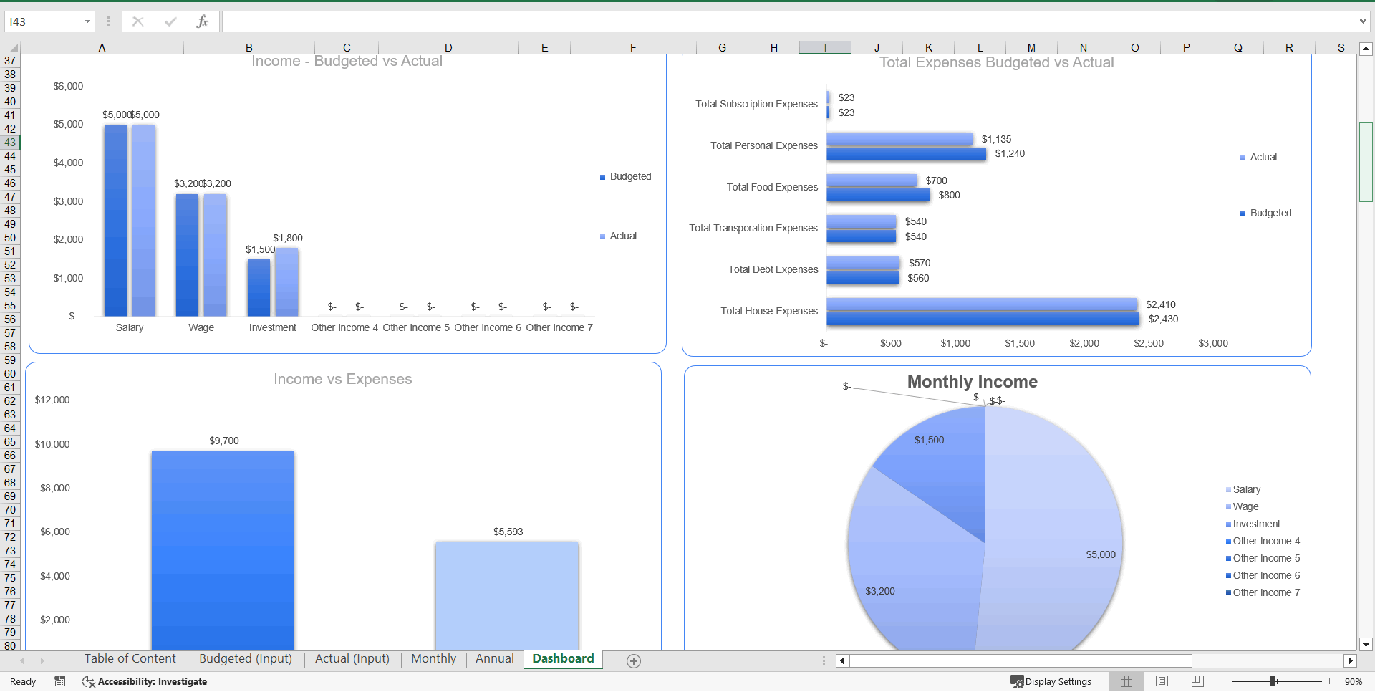This screenshot has height=692, width=1375.
Task: Click the Other Income 7 legend entry
Action: pos(1265,592)
